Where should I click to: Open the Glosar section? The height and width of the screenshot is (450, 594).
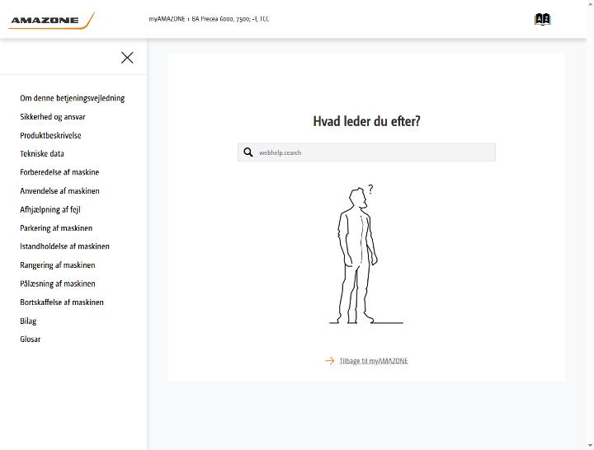pyautogui.click(x=31, y=339)
